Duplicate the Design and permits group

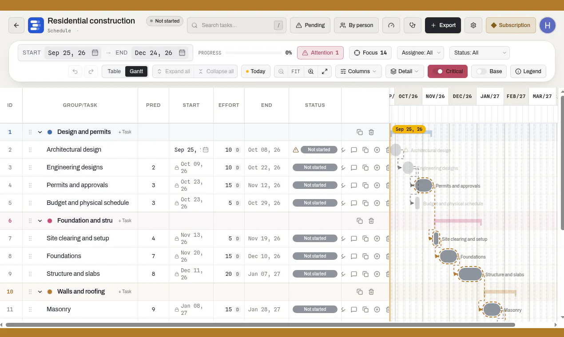point(360,132)
